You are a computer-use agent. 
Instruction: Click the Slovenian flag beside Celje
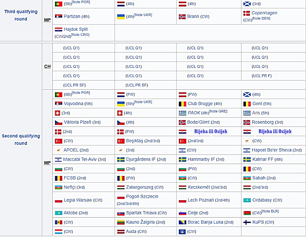(183, 213)
